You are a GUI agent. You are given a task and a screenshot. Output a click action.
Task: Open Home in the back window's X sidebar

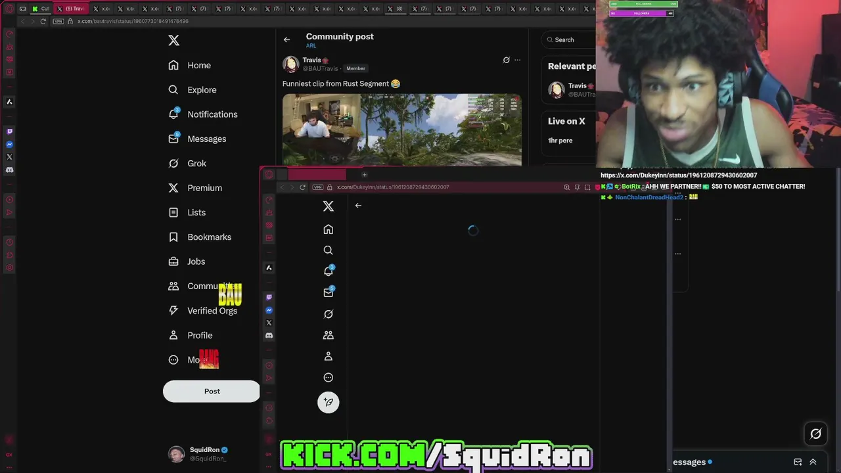(x=189, y=65)
